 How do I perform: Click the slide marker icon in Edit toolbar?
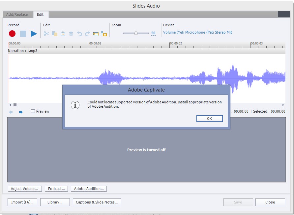104,34
